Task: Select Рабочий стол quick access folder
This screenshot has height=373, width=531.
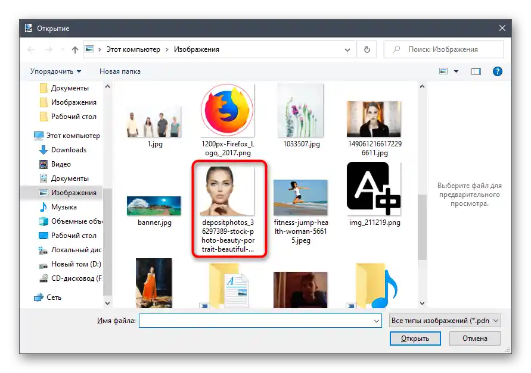Action: 68,117
